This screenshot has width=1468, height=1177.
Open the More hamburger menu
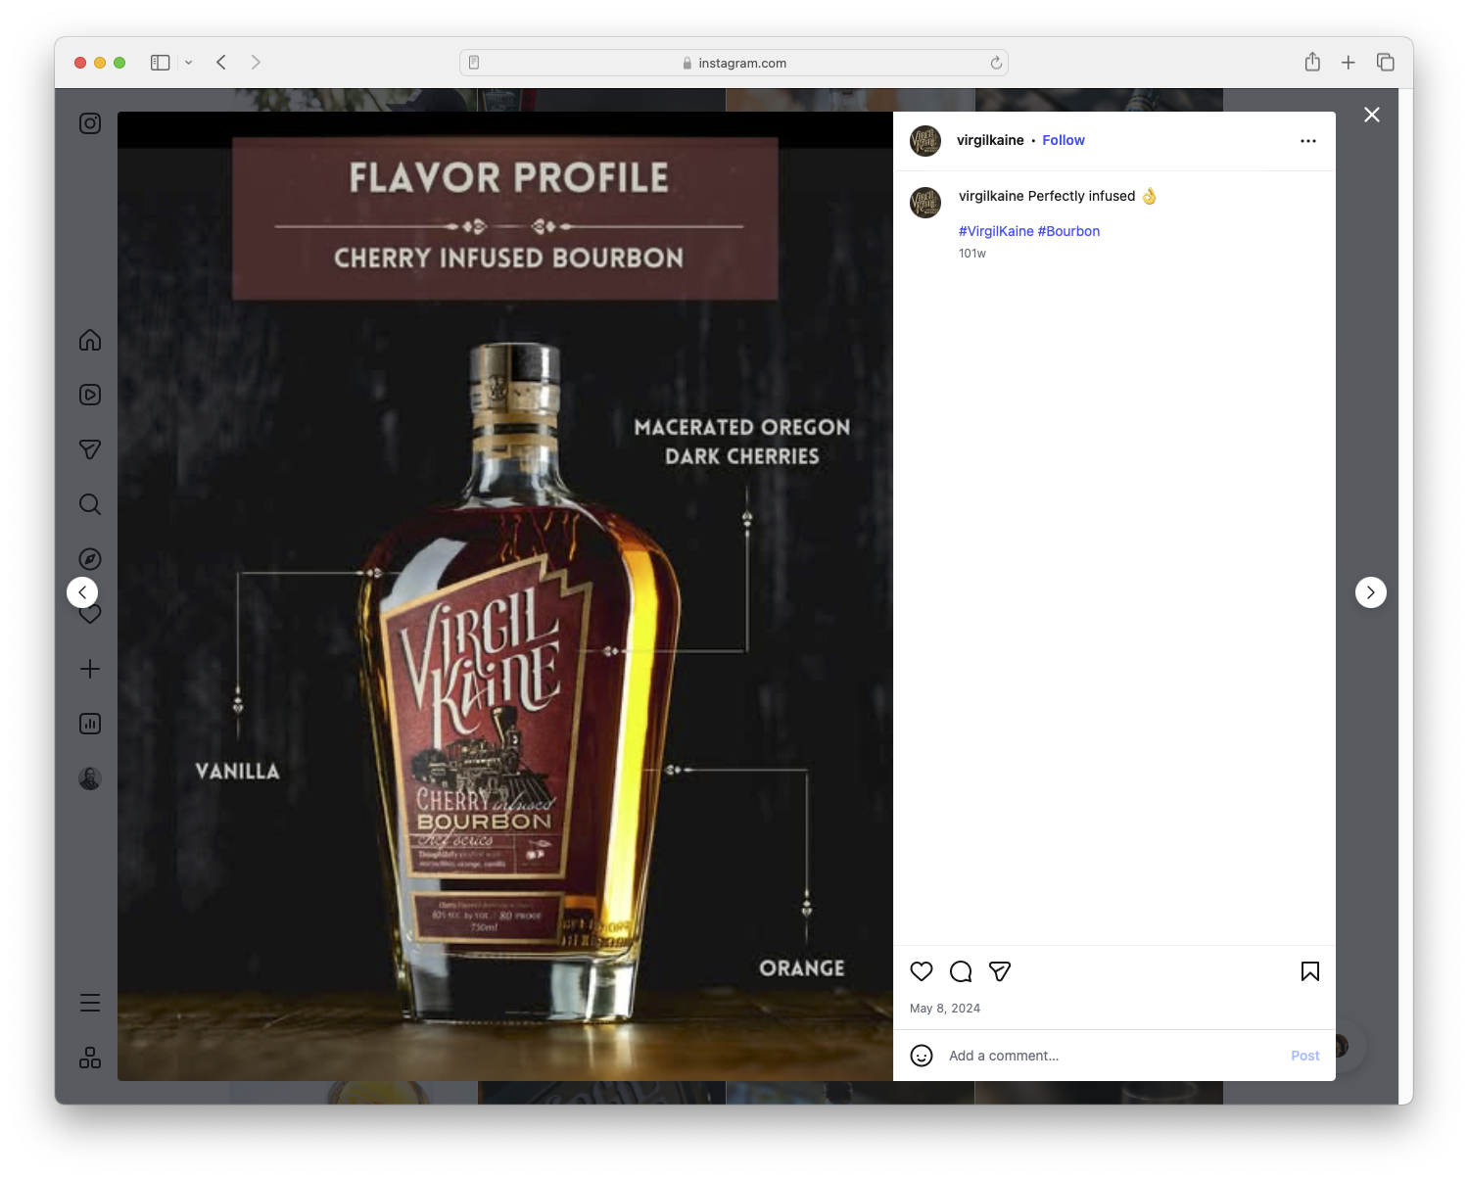click(89, 1002)
